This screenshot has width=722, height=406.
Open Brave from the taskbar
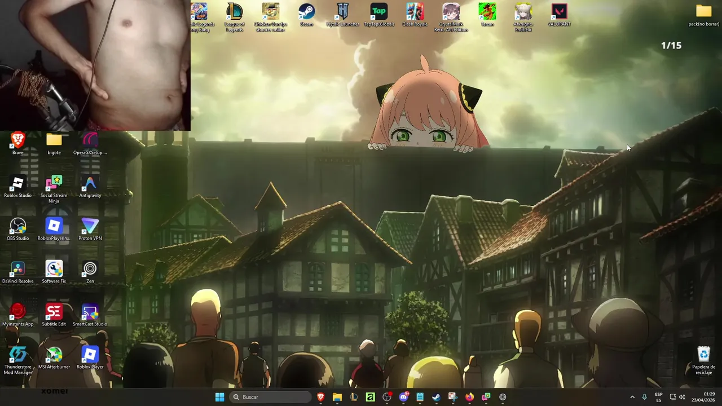pos(321,397)
